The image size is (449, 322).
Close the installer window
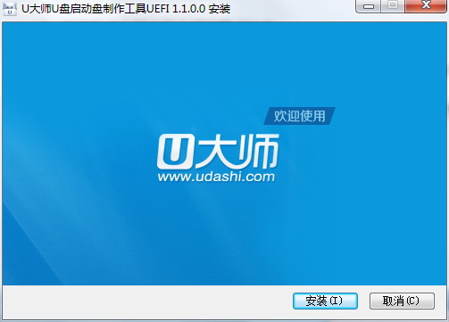426,6
